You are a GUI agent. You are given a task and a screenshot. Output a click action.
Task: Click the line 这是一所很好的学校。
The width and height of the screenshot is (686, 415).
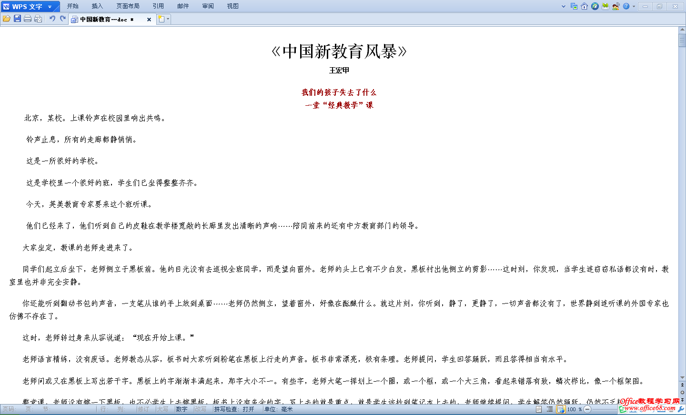tap(62, 161)
